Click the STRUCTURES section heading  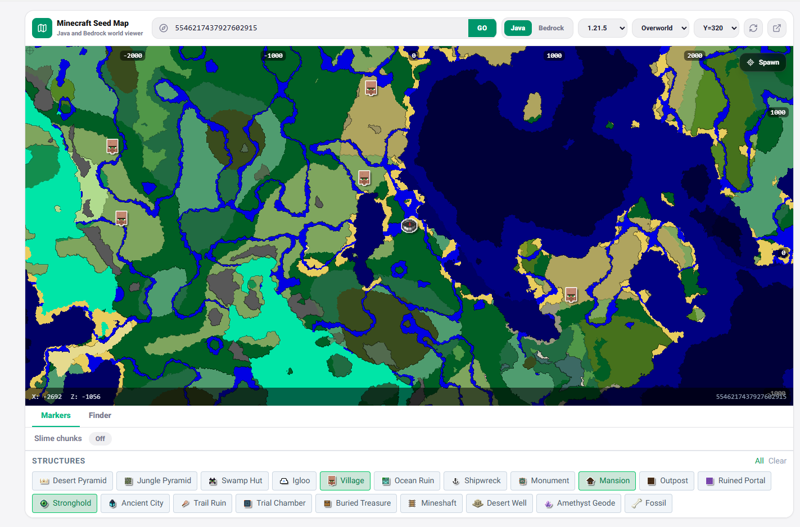[x=58, y=461]
